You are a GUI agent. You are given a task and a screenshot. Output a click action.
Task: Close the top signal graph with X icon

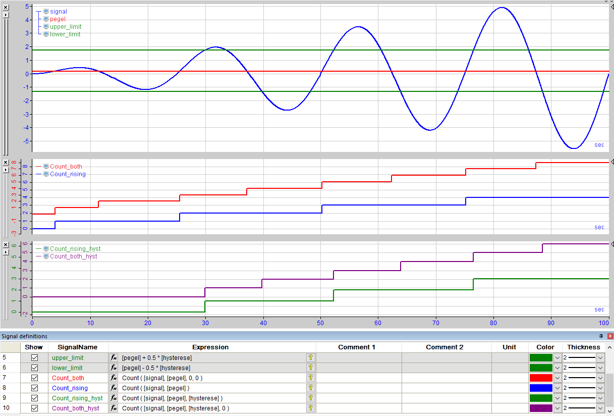click(6, 8)
